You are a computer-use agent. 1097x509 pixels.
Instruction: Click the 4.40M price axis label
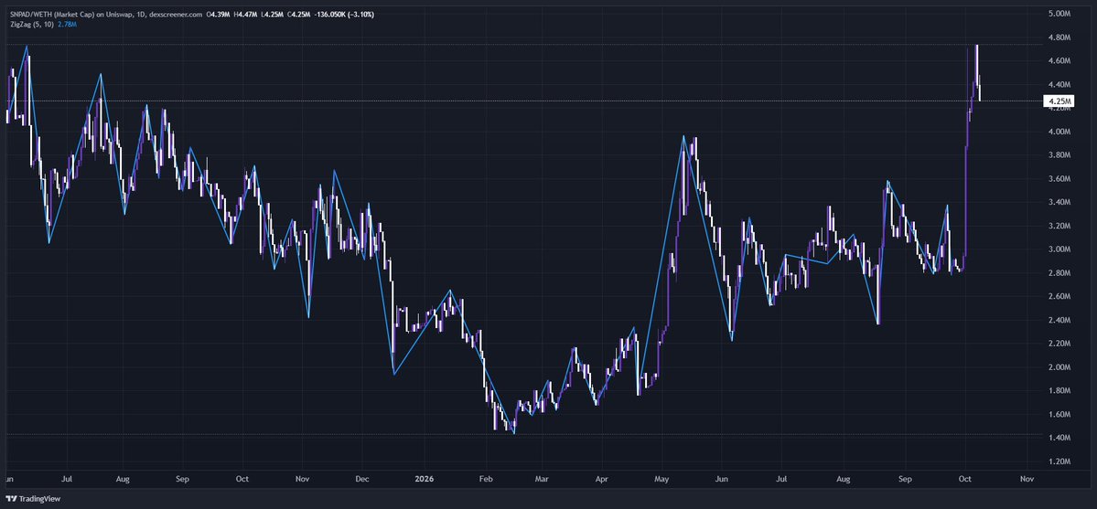coord(1058,85)
